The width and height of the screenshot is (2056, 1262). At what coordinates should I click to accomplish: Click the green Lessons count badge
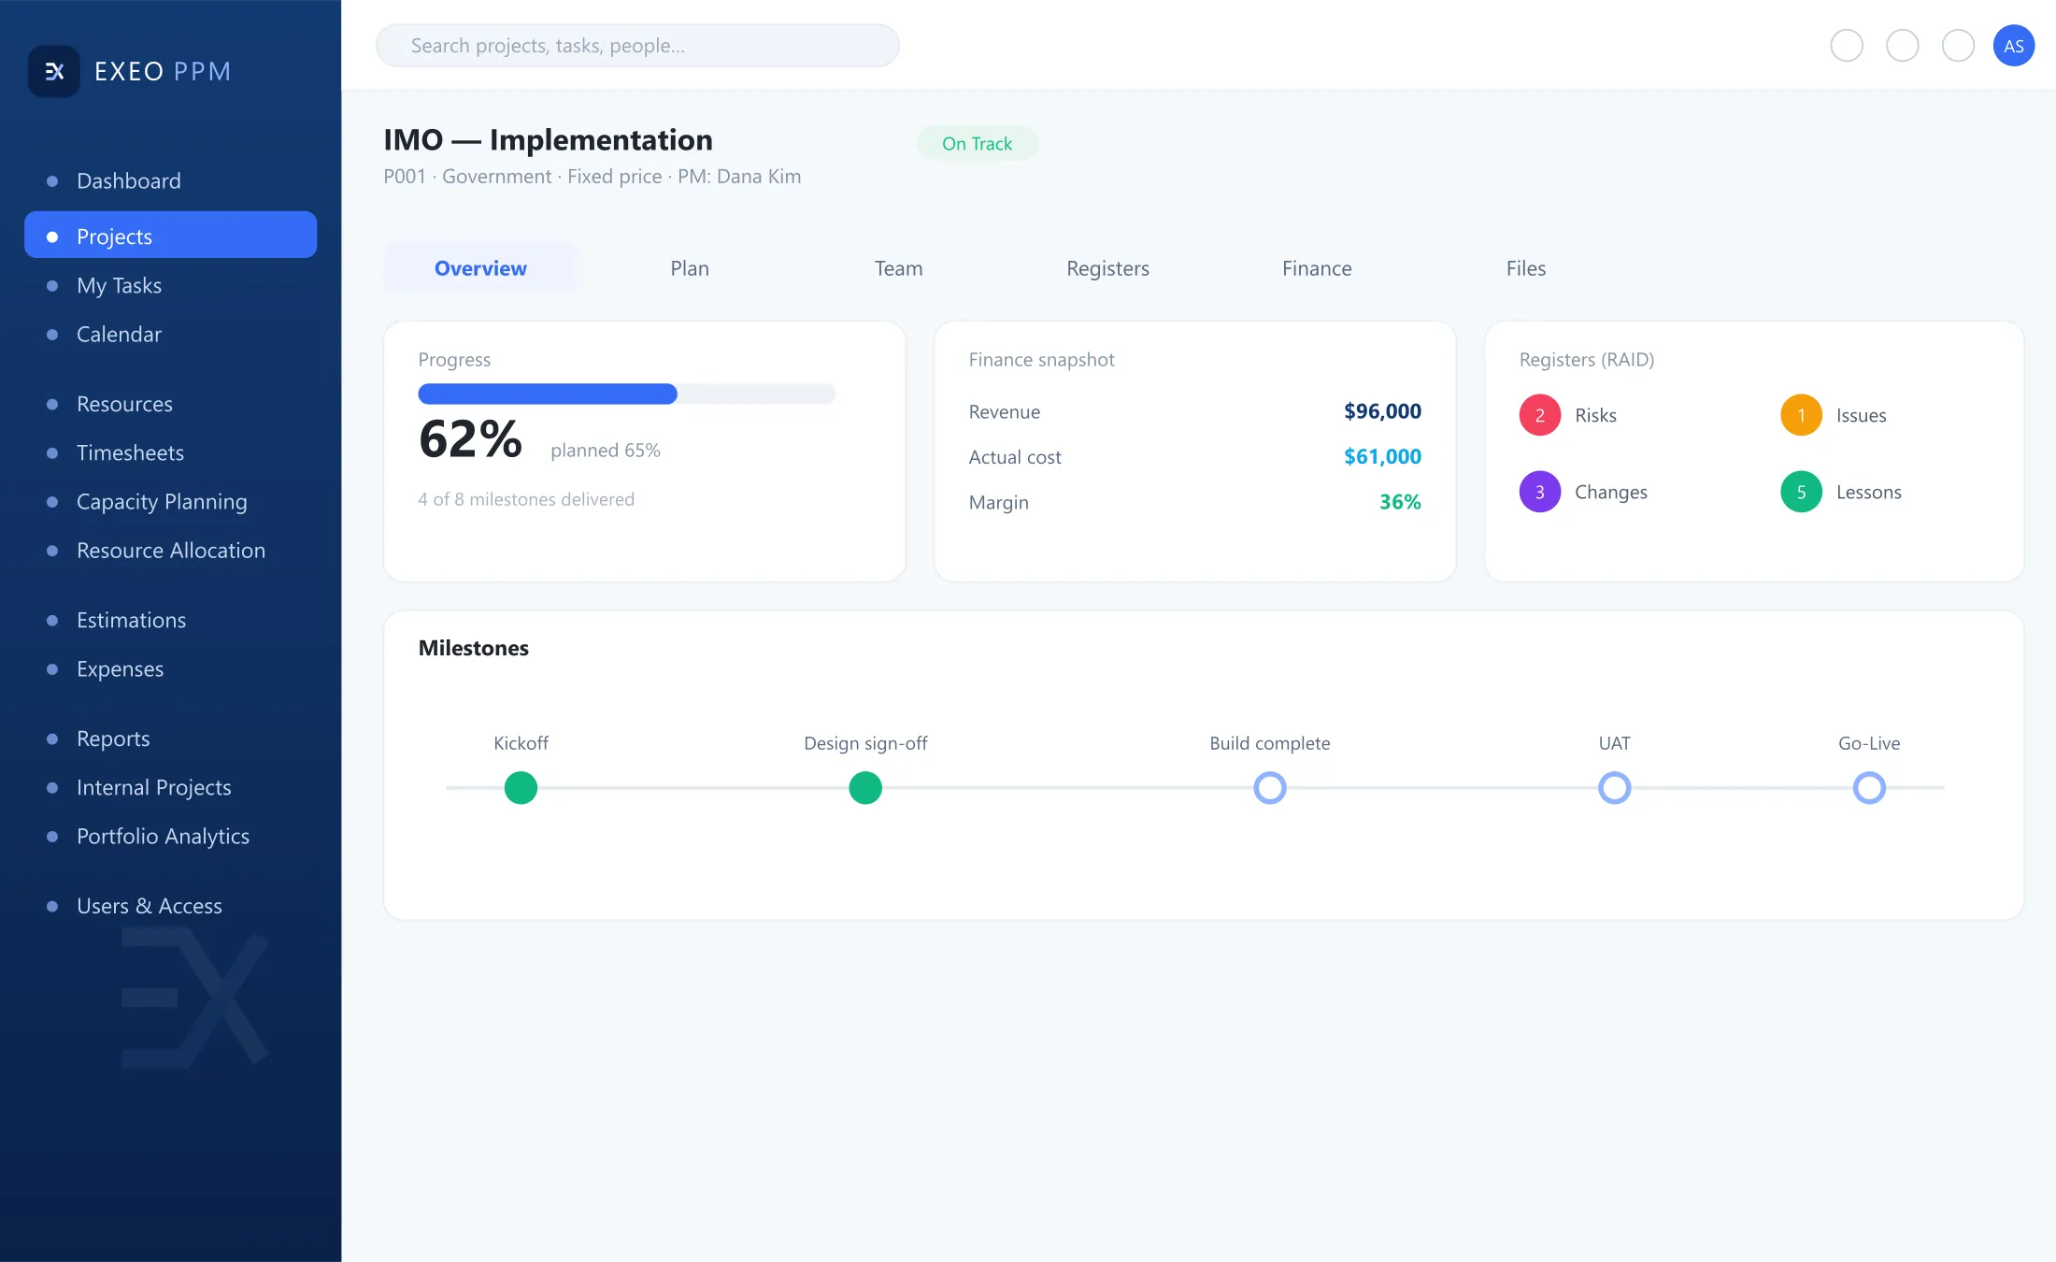tap(1801, 492)
